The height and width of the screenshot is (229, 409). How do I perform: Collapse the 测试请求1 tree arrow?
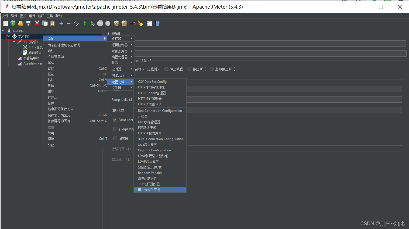point(14,42)
